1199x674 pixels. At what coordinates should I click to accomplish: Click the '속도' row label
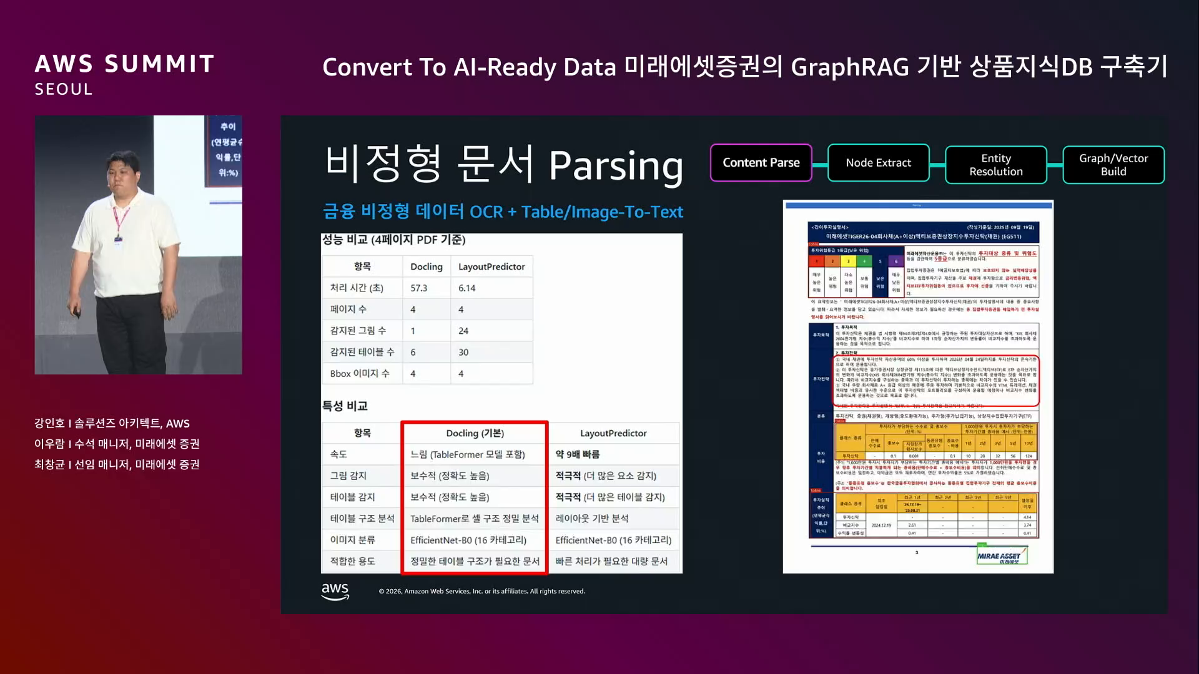[x=338, y=454]
